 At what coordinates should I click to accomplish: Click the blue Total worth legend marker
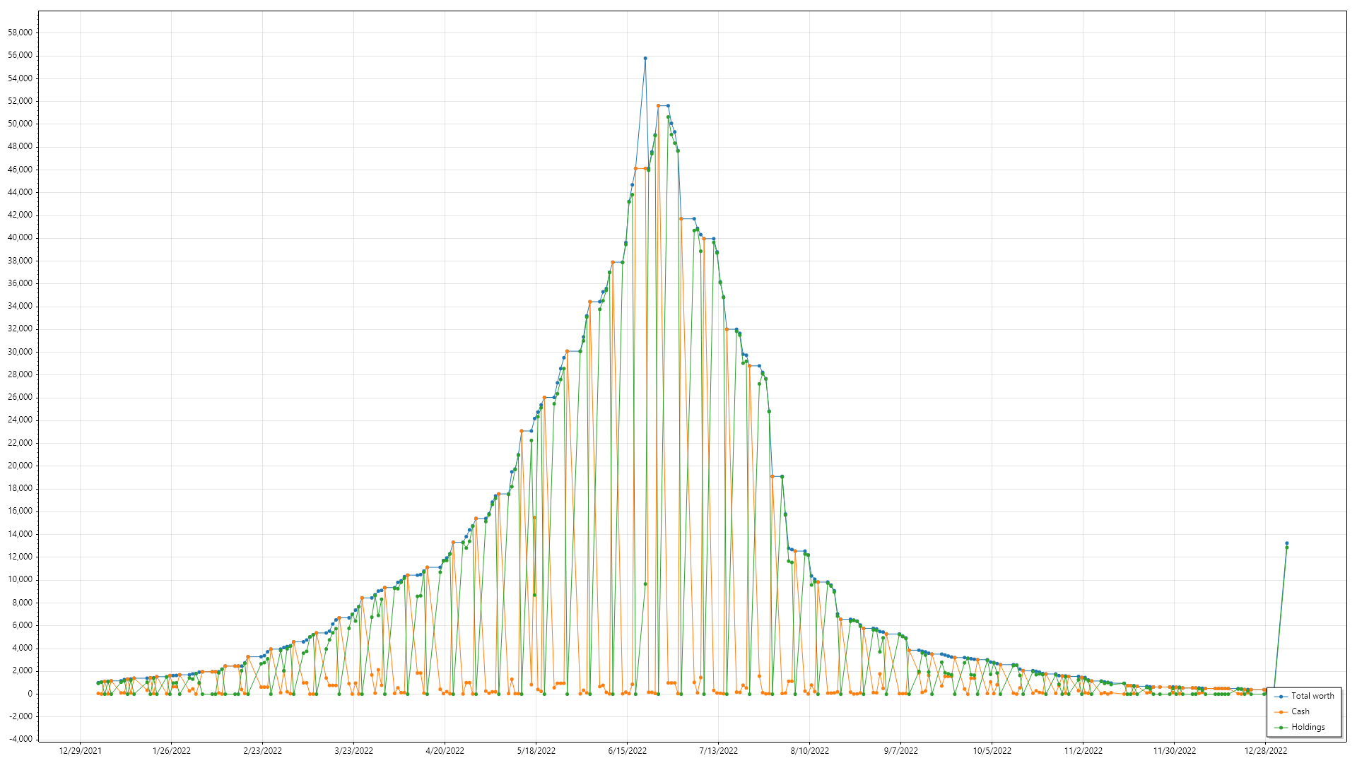tap(1281, 697)
